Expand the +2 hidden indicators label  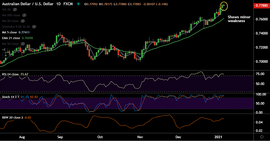click(x=4, y=49)
